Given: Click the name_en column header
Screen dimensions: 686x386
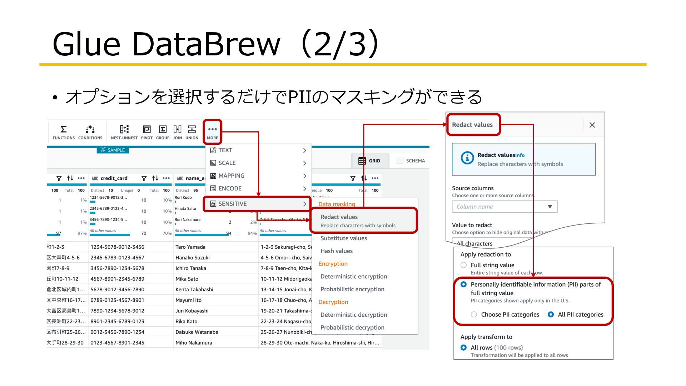Looking at the screenshot, I should (x=195, y=178).
